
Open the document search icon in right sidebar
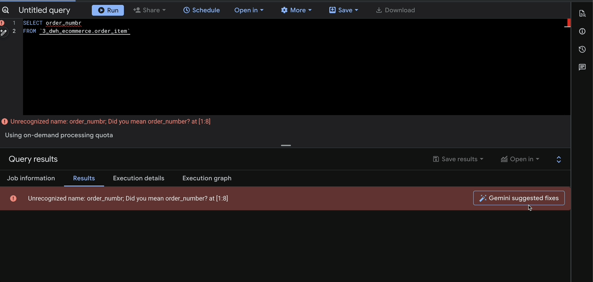tap(582, 14)
